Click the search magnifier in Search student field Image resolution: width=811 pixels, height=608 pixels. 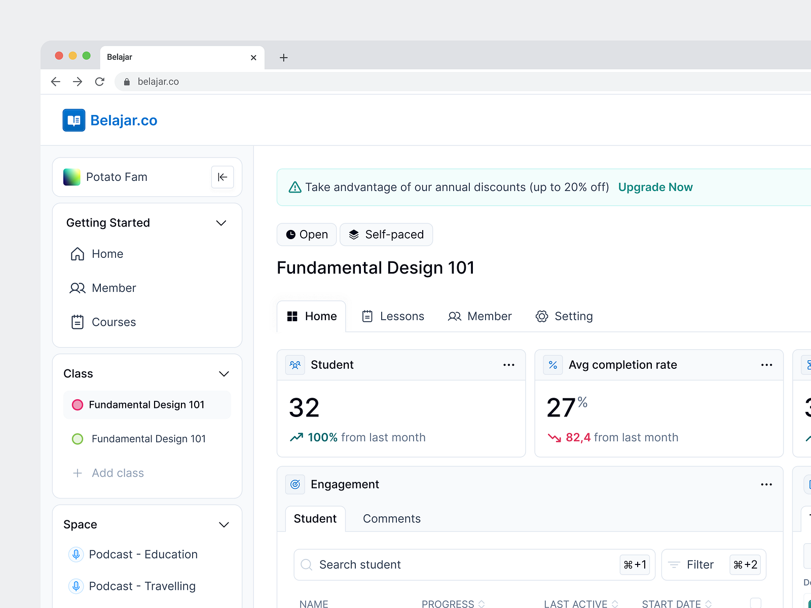[x=307, y=564]
